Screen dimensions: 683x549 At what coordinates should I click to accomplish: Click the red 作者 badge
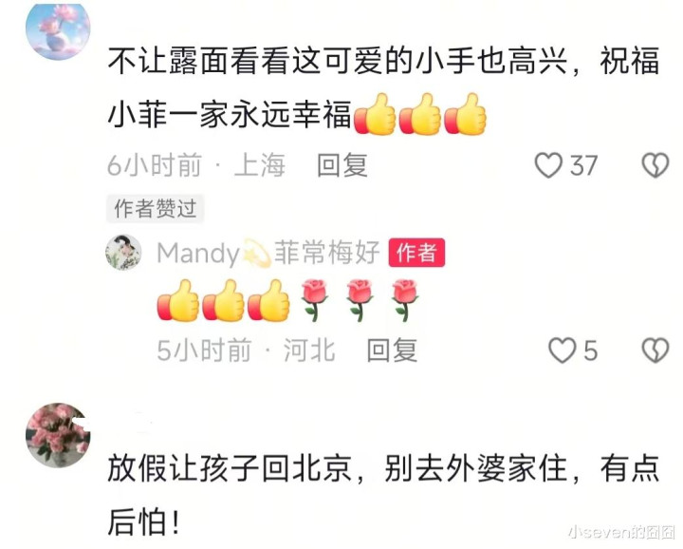click(416, 253)
